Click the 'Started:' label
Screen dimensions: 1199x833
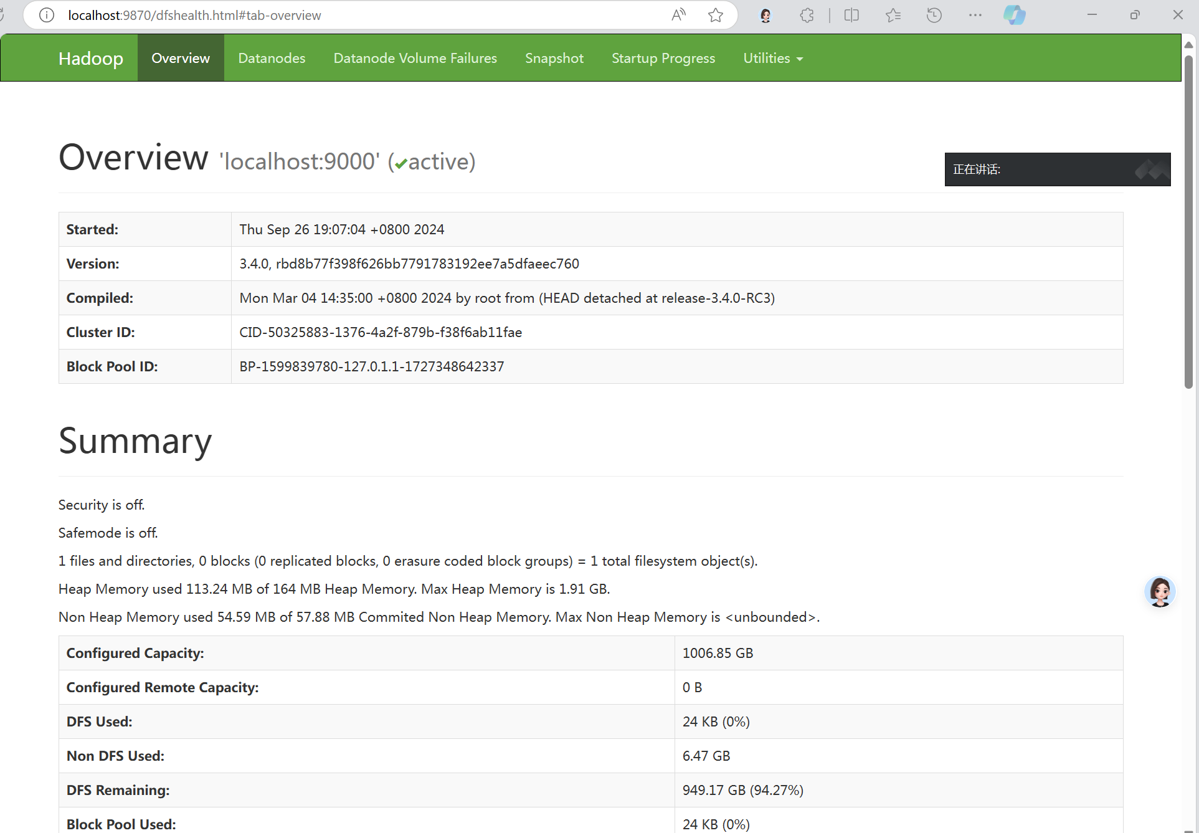click(x=92, y=229)
